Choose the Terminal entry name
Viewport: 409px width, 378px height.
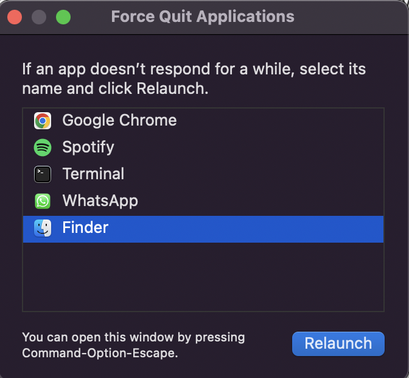(93, 174)
